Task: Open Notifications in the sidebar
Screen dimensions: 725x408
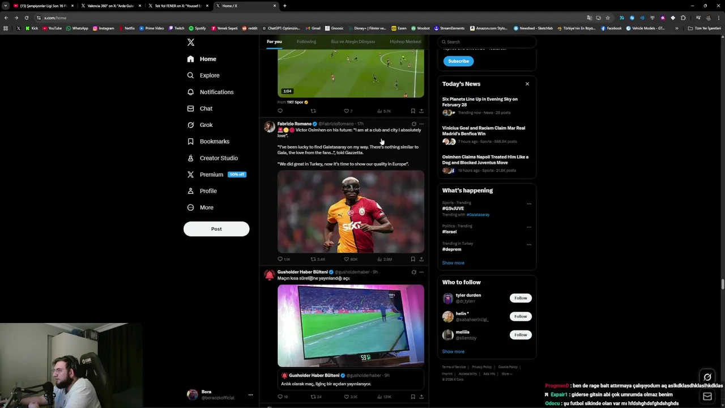Action: [x=210, y=92]
